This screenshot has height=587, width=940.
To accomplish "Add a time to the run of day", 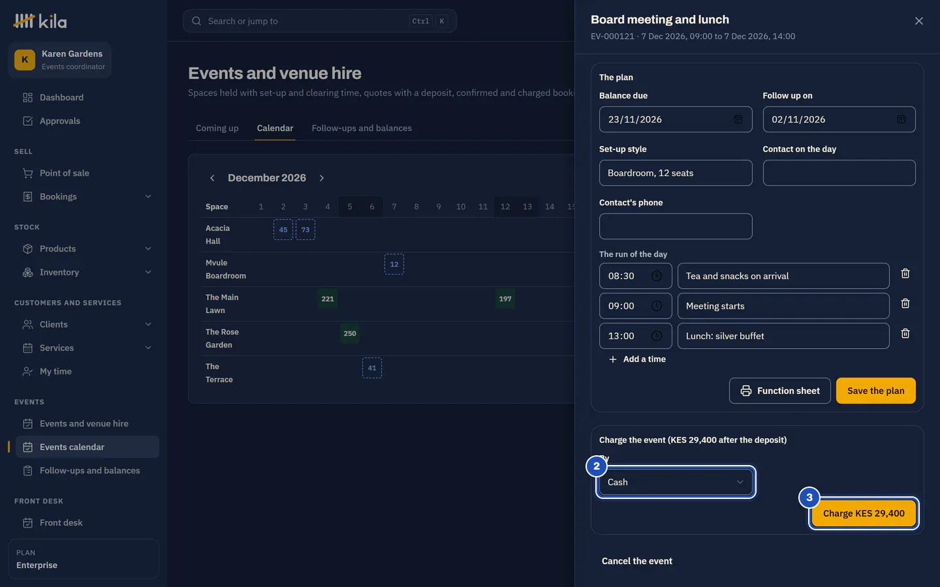I will click(637, 359).
